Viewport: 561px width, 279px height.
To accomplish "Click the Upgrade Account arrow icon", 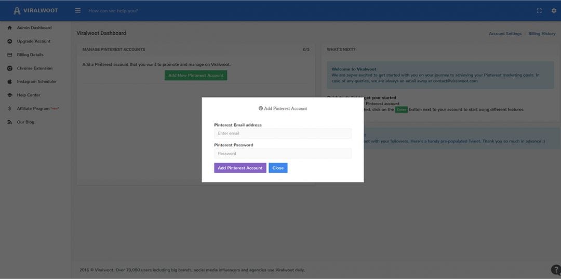I will (x=10, y=41).
